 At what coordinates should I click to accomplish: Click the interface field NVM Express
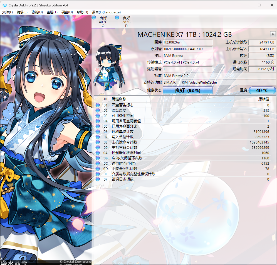tap(188, 56)
